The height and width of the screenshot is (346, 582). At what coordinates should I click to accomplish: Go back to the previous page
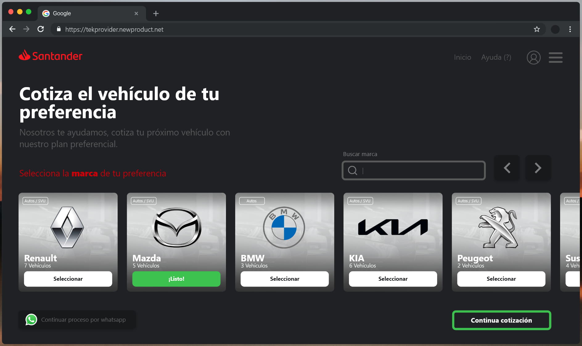(12, 29)
